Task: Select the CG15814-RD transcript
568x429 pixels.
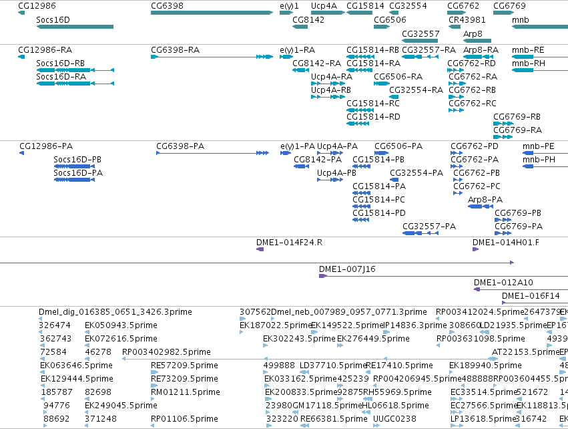Action: 358,124
